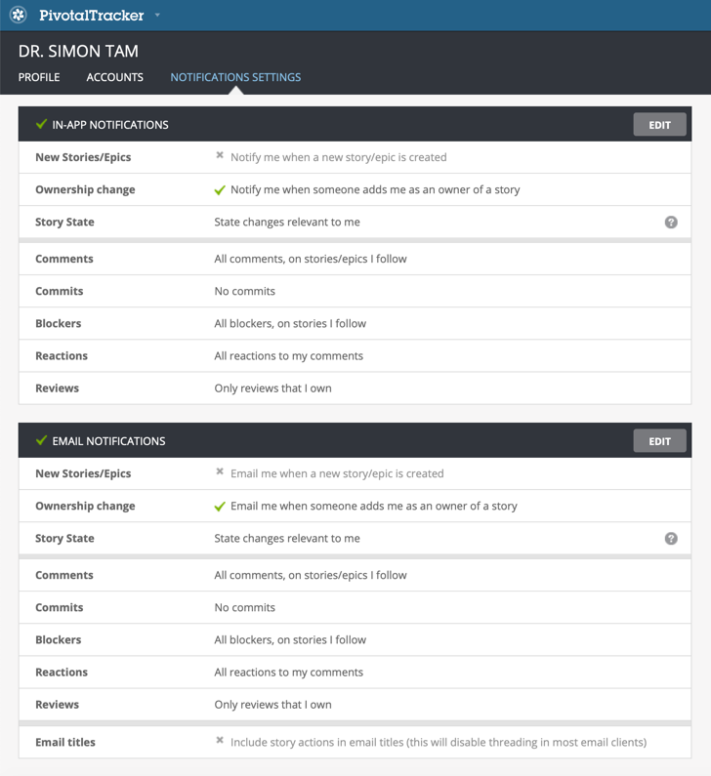Click the In-App Notifications green checkmark icon
711x776 pixels.
tap(41, 125)
